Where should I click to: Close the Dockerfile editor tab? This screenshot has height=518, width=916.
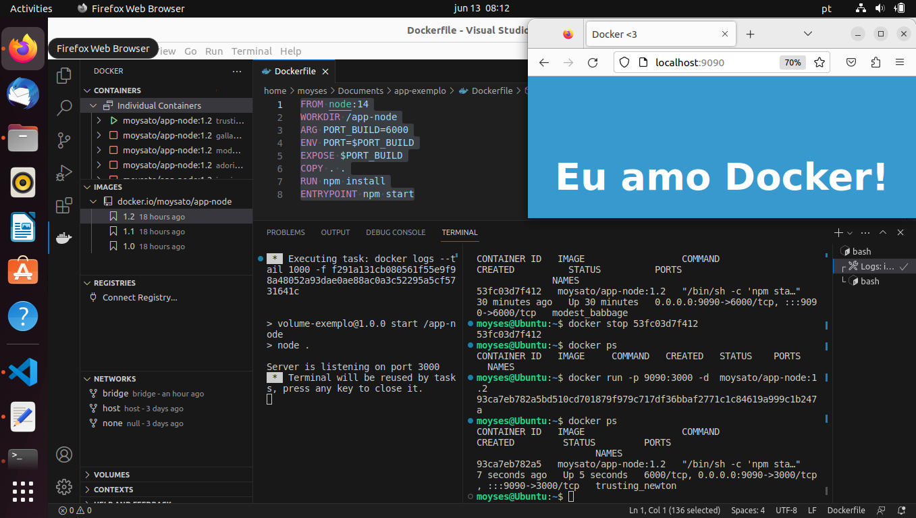[x=325, y=72]
